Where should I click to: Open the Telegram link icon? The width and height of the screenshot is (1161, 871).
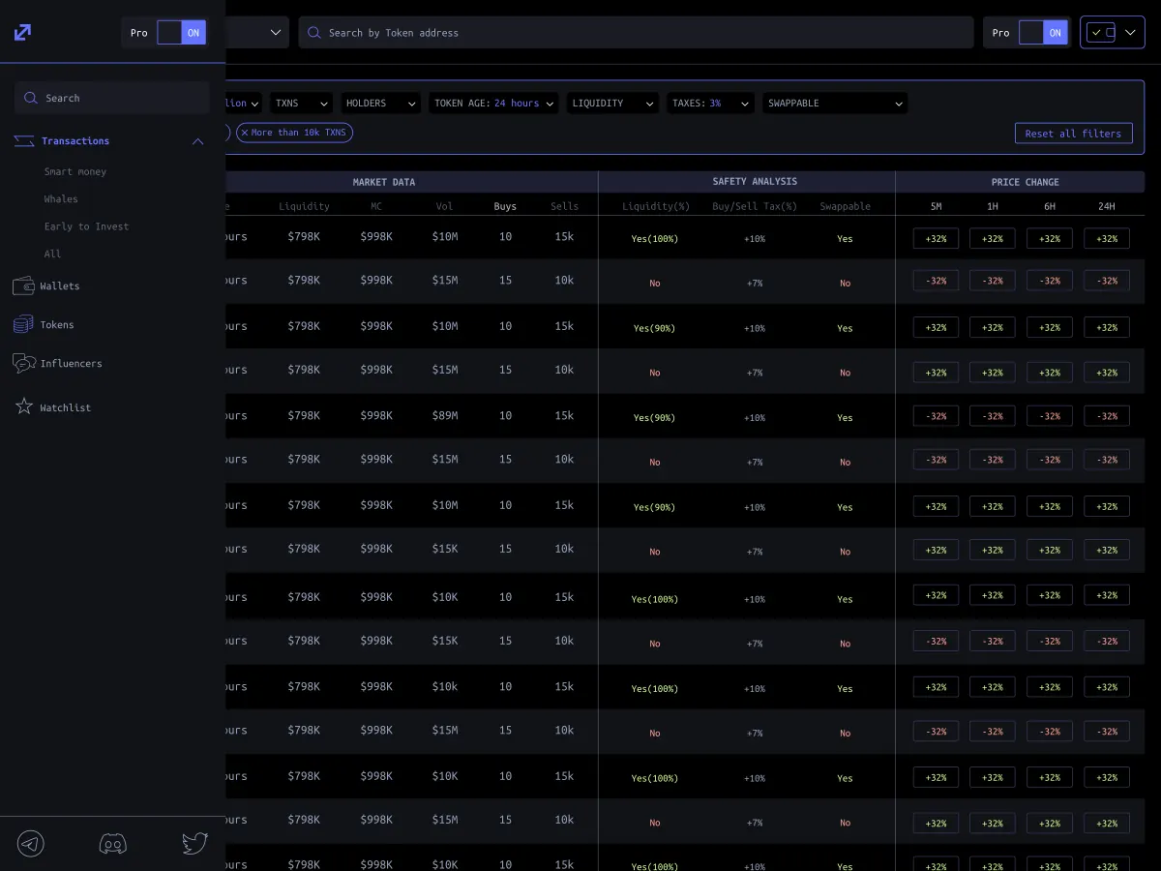click(31, 844)
